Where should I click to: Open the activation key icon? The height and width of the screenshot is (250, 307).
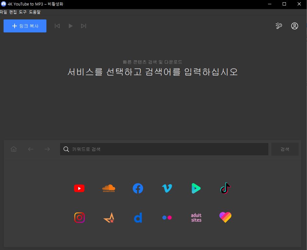tap(279, 26)
